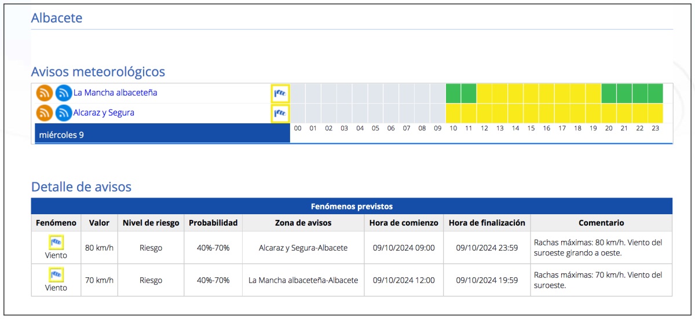The height and width of the screenshot is (319, 695).
Task: Click the Fenómenos previstos table header
Action: [352, 206]
